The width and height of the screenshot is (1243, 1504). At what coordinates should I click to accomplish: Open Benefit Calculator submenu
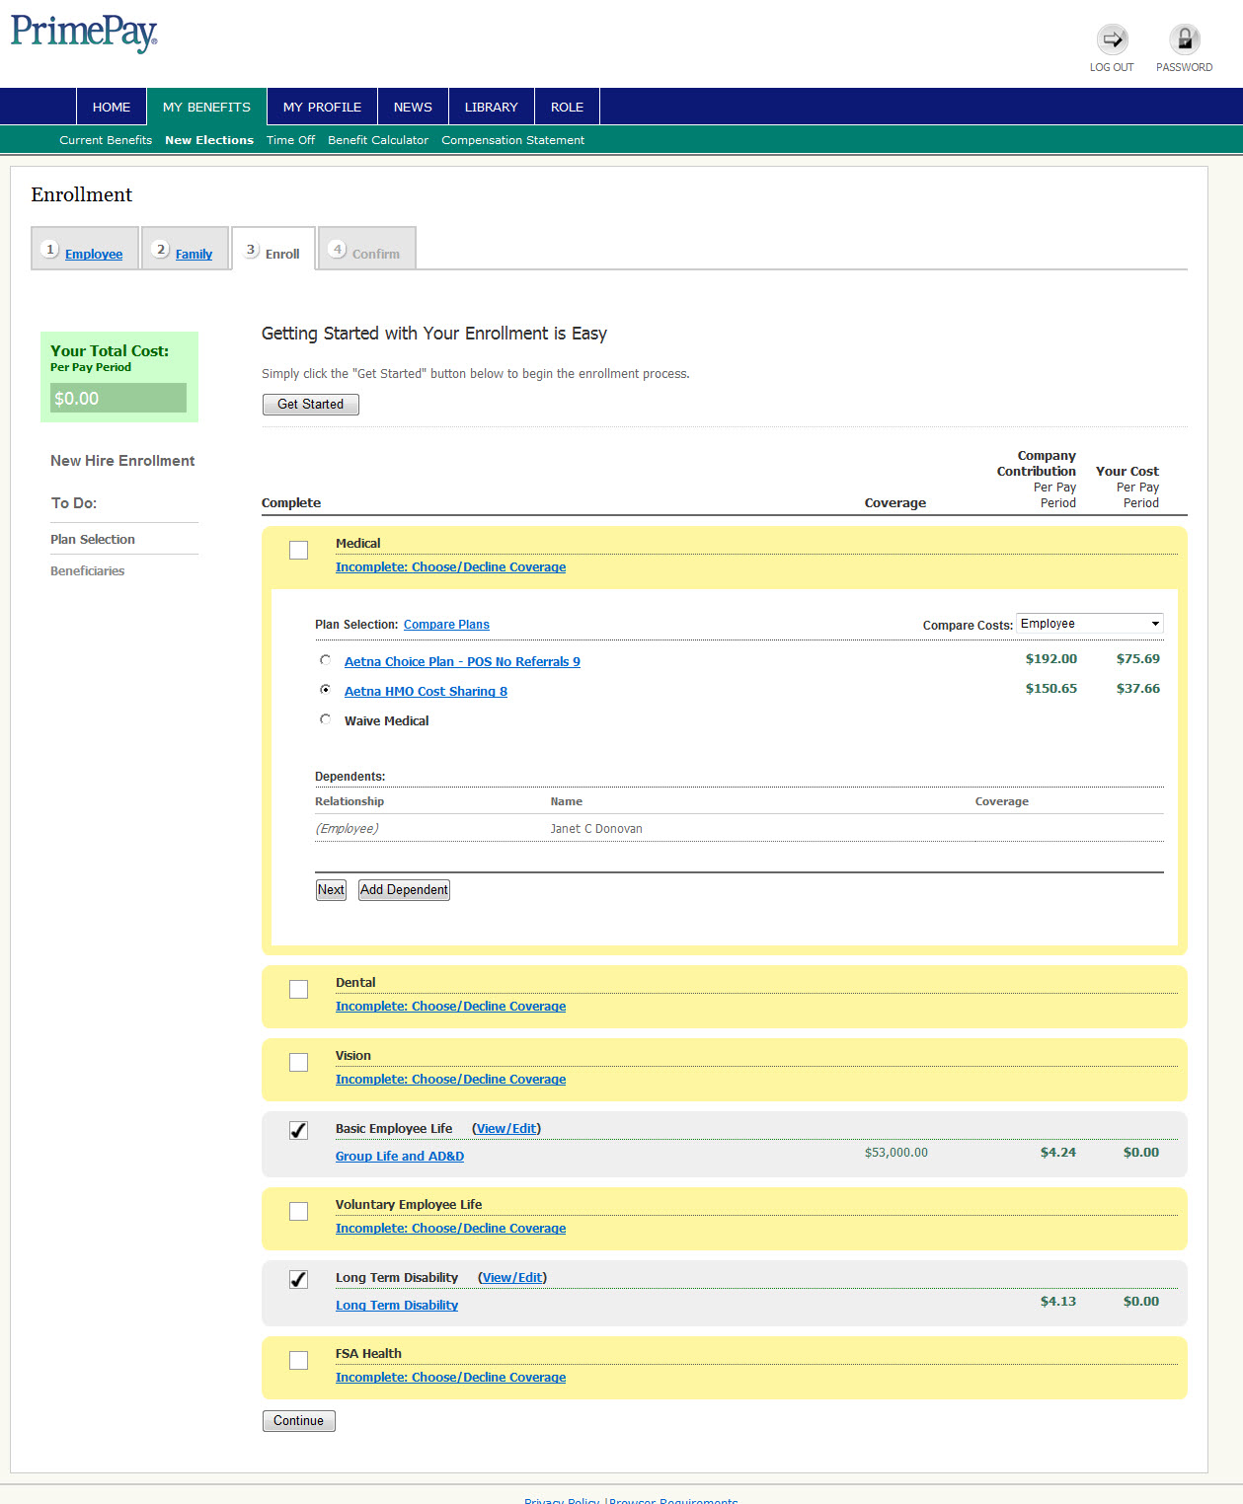coord(378,140)
